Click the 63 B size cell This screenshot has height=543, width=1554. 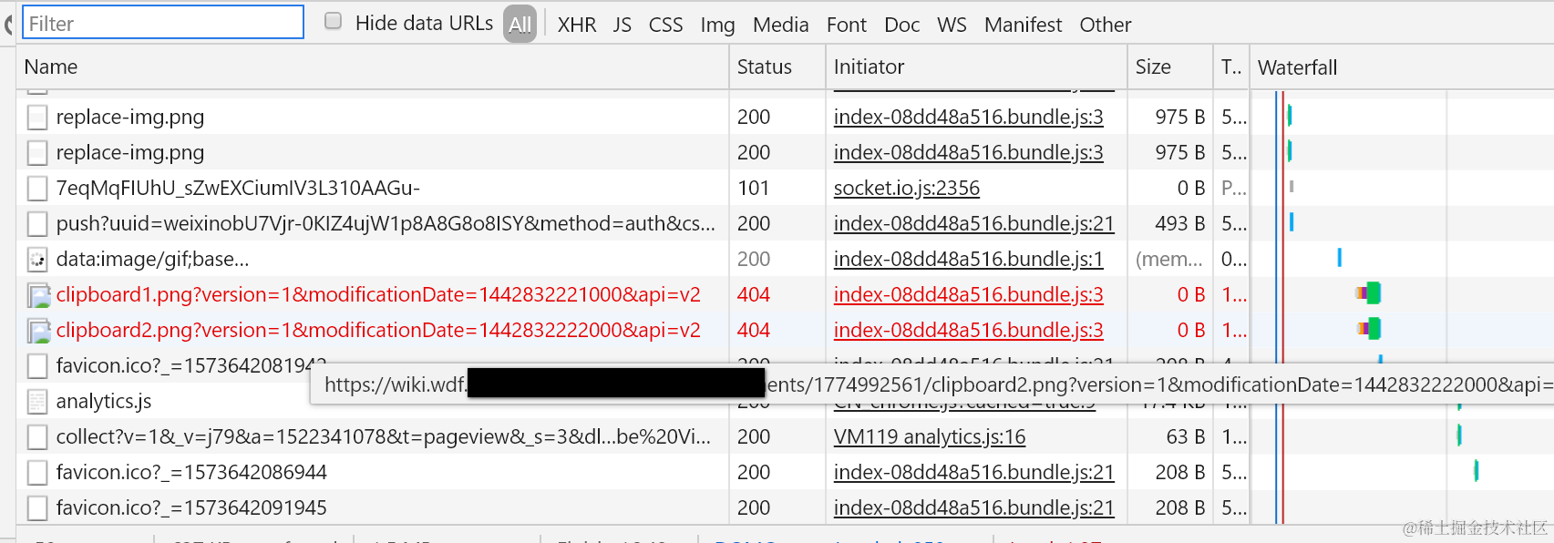click(x=1186, y=436)
